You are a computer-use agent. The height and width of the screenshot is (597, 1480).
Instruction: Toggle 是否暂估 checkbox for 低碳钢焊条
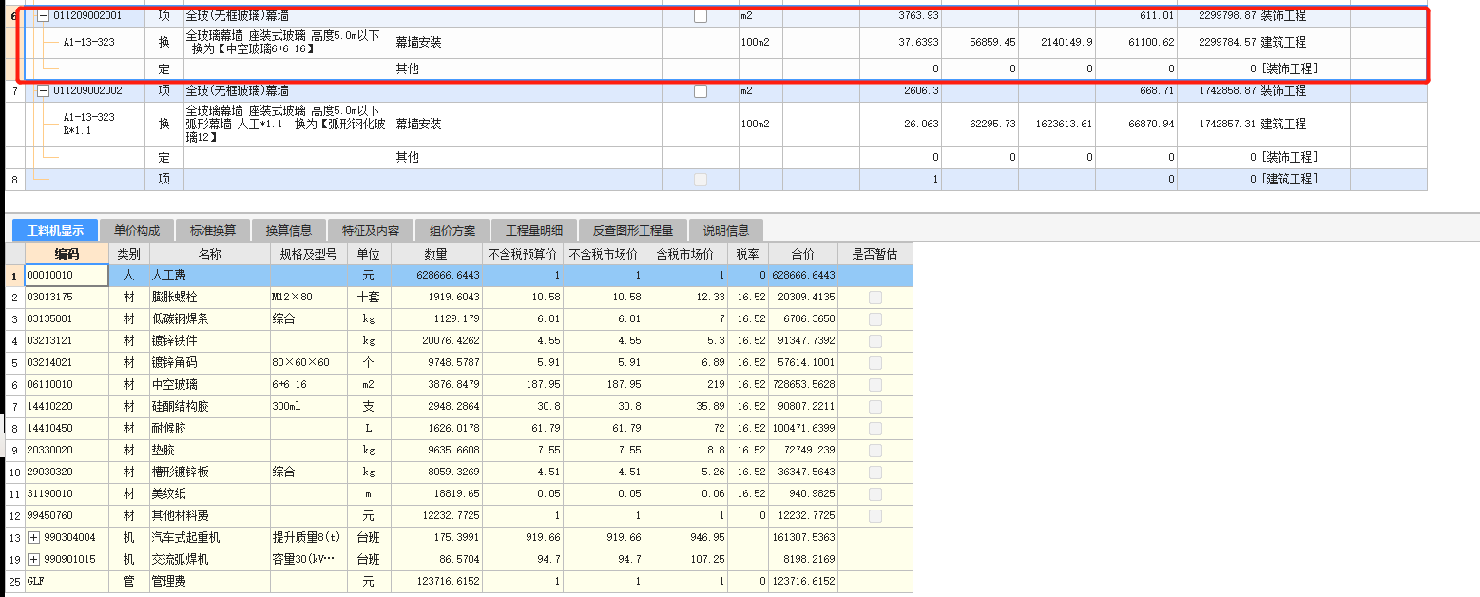pos(875,319)
